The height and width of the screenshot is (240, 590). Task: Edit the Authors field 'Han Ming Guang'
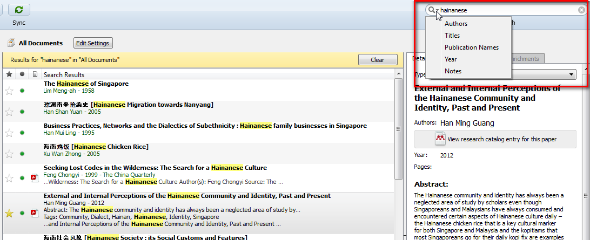click(x=467, y=123)
